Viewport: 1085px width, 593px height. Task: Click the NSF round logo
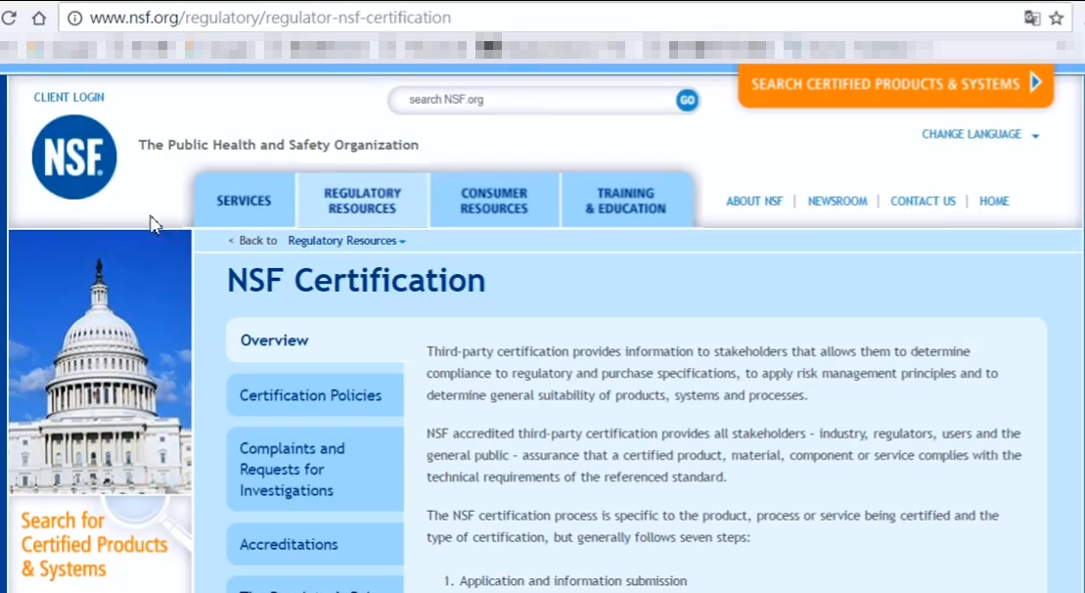click(74, 158)
